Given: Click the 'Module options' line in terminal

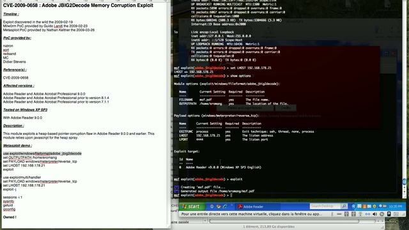Looking at the screenshot, I should pos(227,84).
